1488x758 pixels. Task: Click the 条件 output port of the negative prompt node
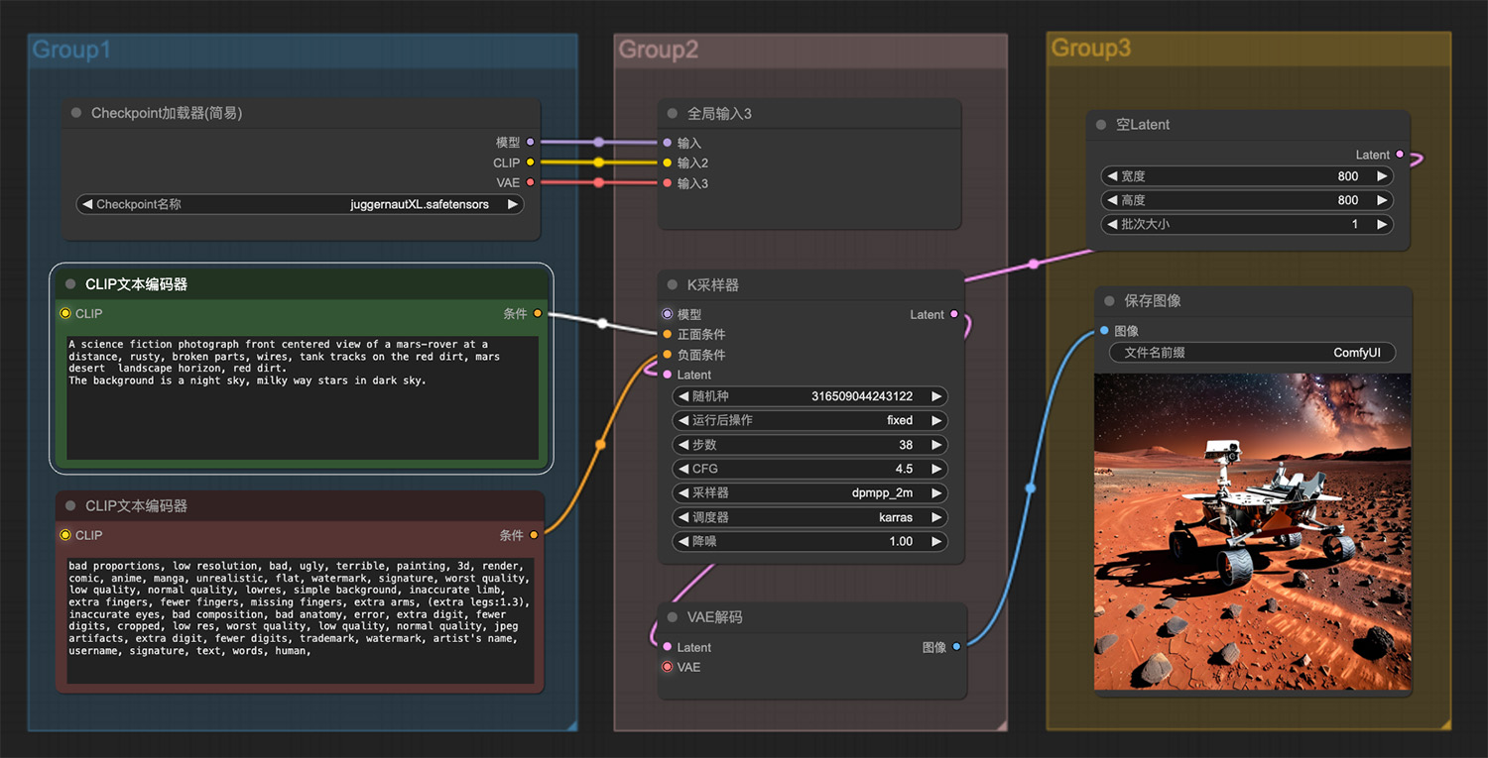click(534, 535)
